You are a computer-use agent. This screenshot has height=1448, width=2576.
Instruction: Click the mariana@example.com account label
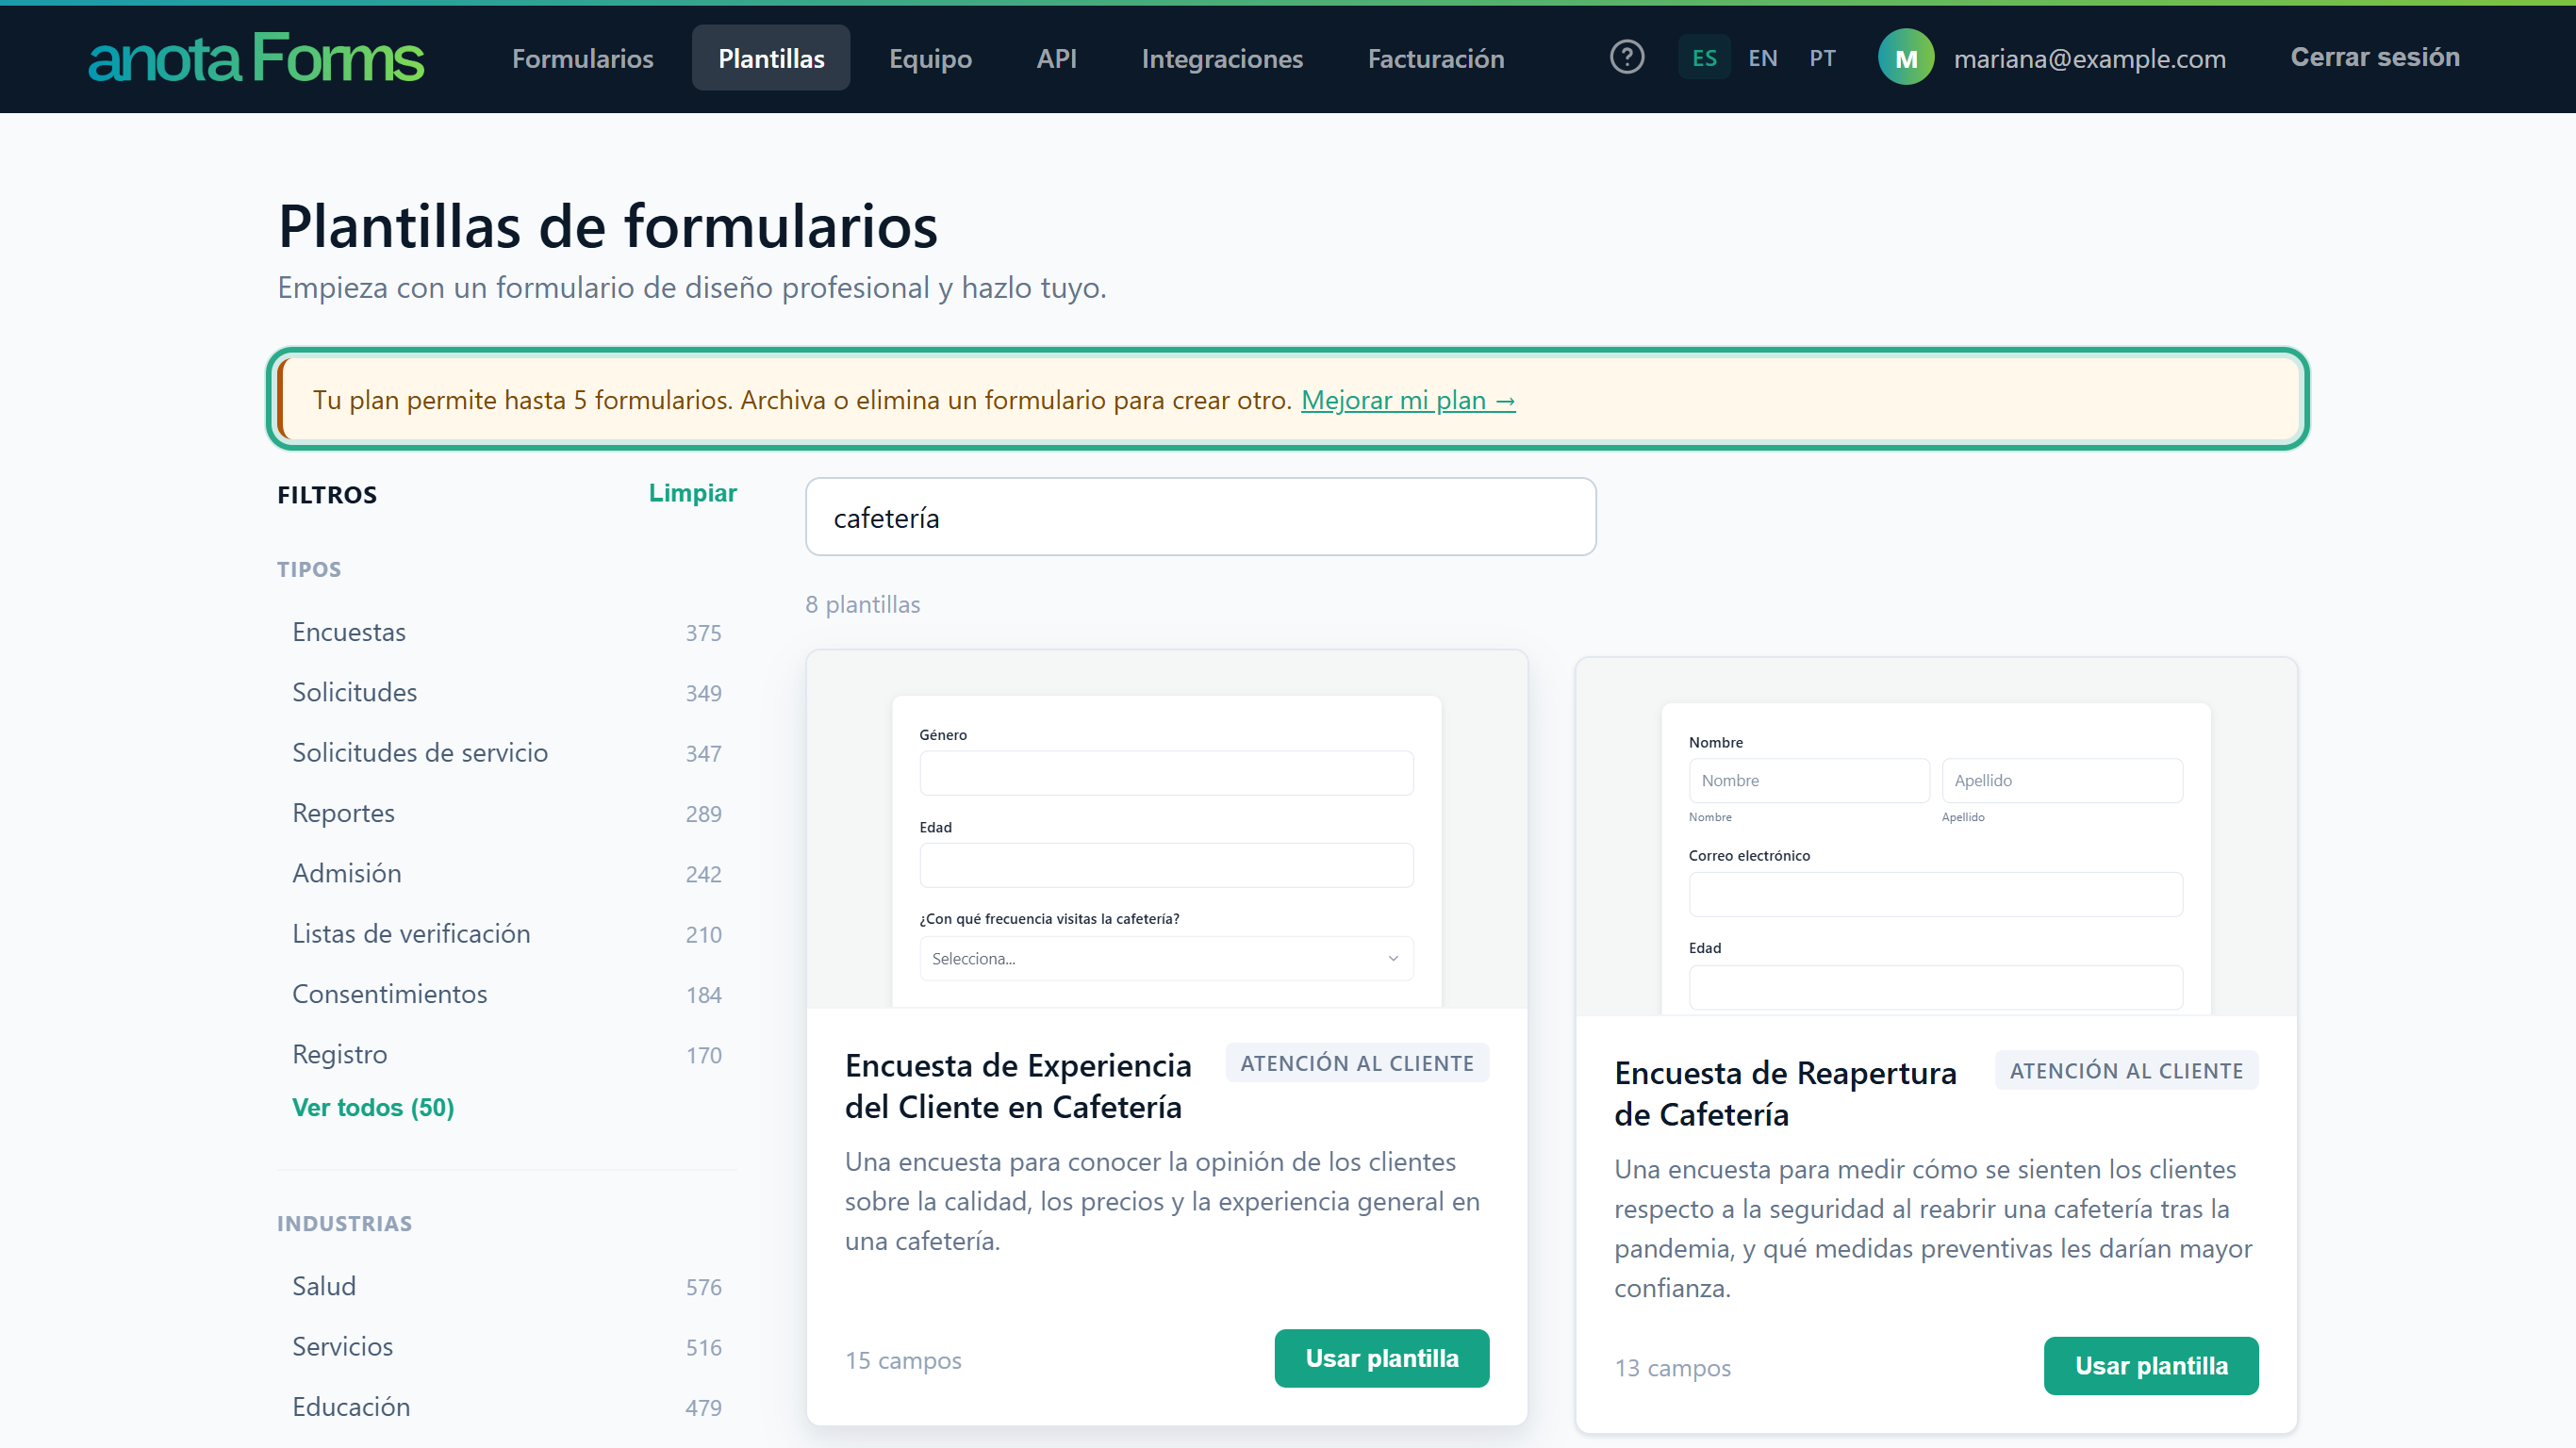coord(2089,59)
